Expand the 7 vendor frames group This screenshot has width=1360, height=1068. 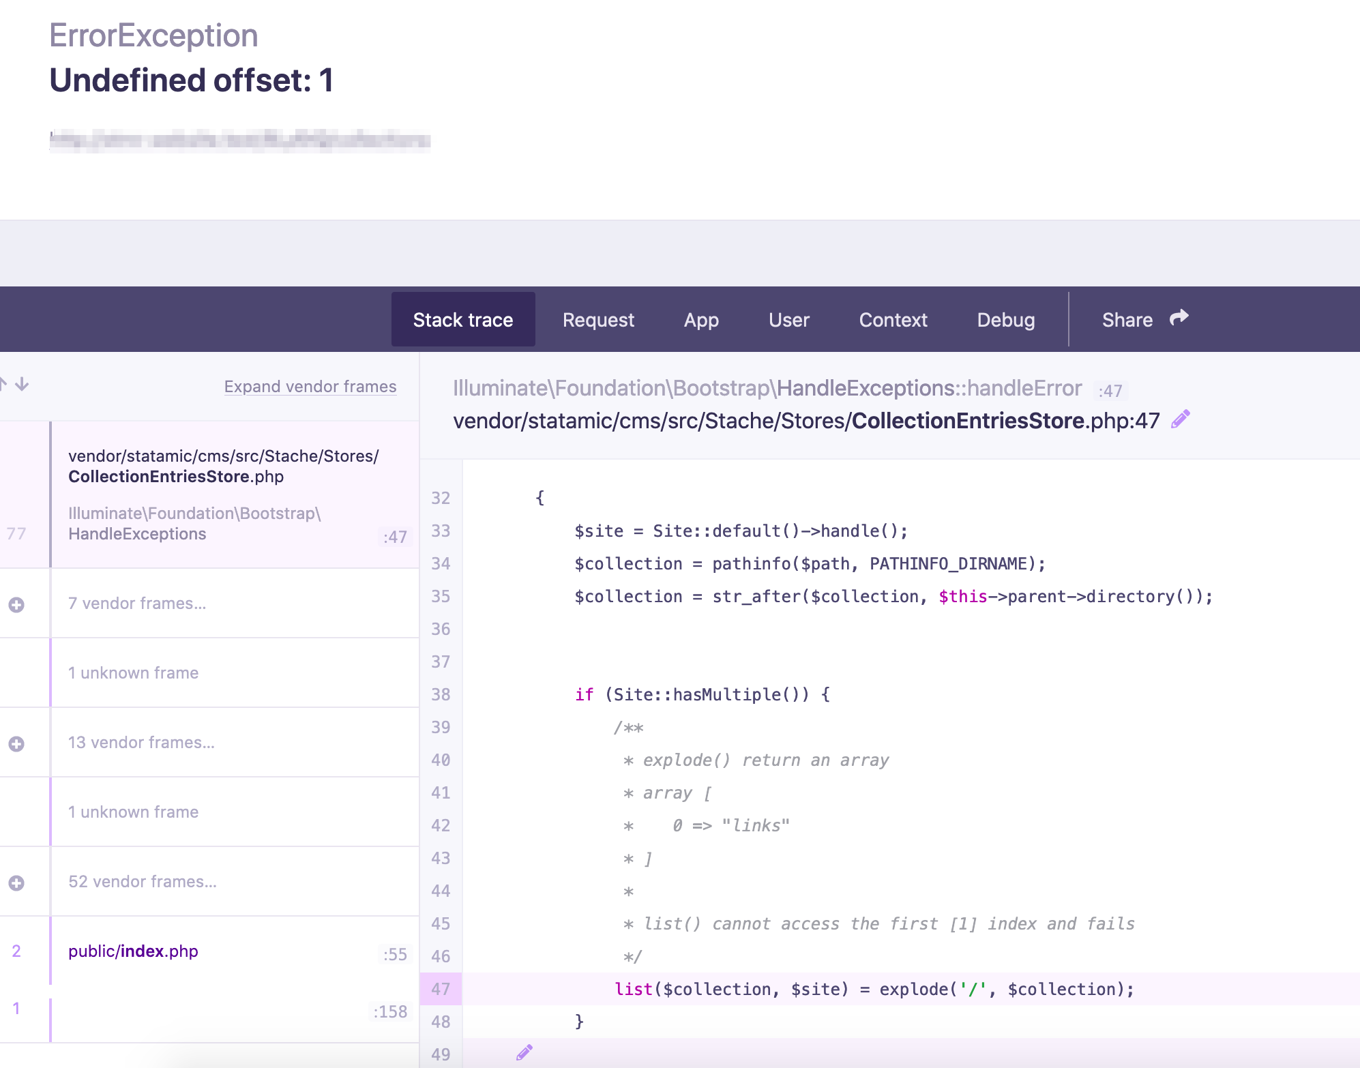tap(209, 604)
